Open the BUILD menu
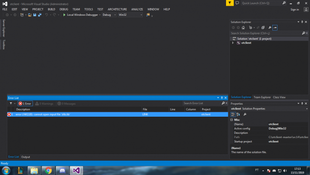 (52, 9)
